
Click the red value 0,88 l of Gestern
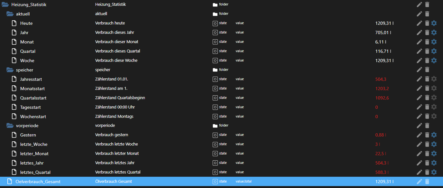tap(381, 135)
